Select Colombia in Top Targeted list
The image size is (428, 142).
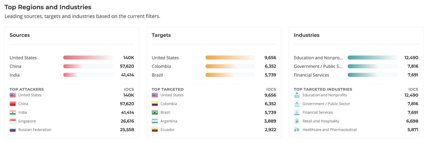(169, 104)
